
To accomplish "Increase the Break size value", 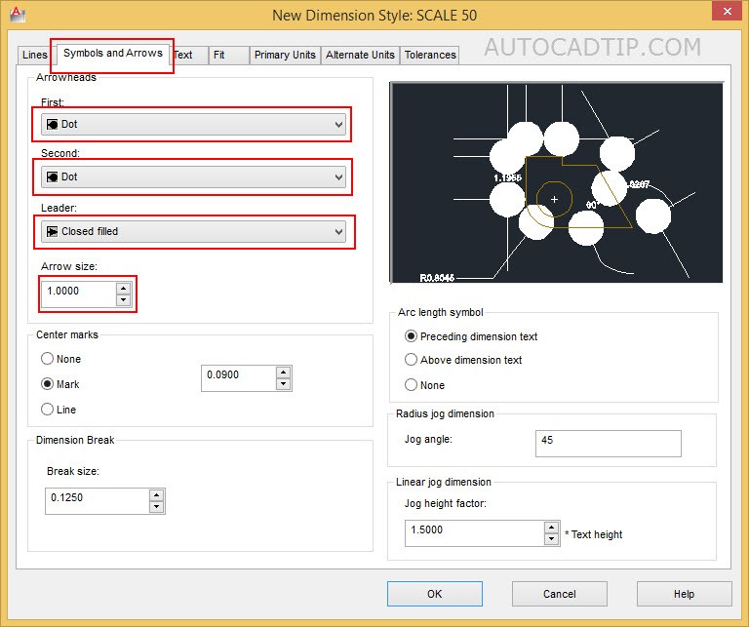I will pos(156,495).
